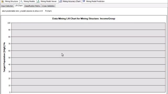Click the y-axis value 30
Viewport: 168px width, 94px height.
(x=9, y=72)
